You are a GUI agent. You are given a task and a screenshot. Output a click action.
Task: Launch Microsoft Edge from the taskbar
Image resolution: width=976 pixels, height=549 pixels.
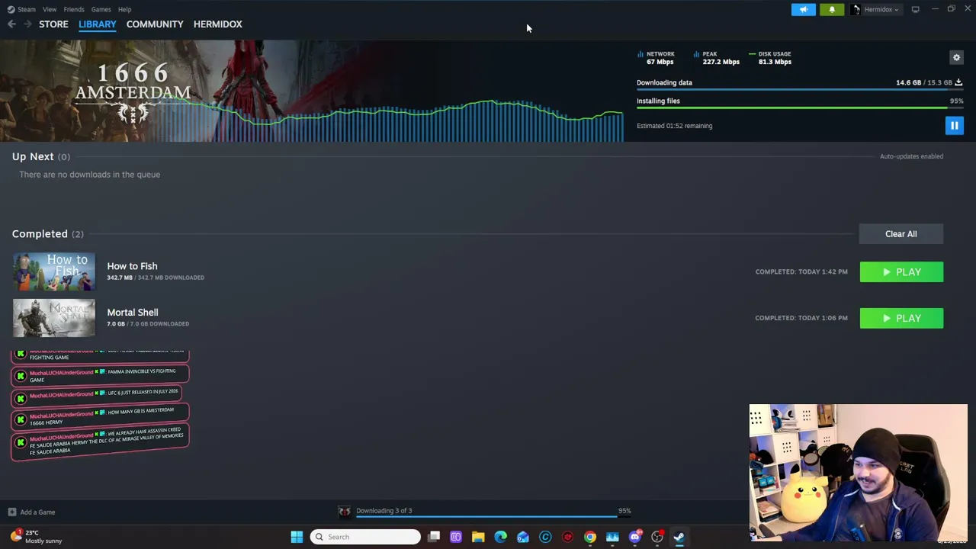500,537
